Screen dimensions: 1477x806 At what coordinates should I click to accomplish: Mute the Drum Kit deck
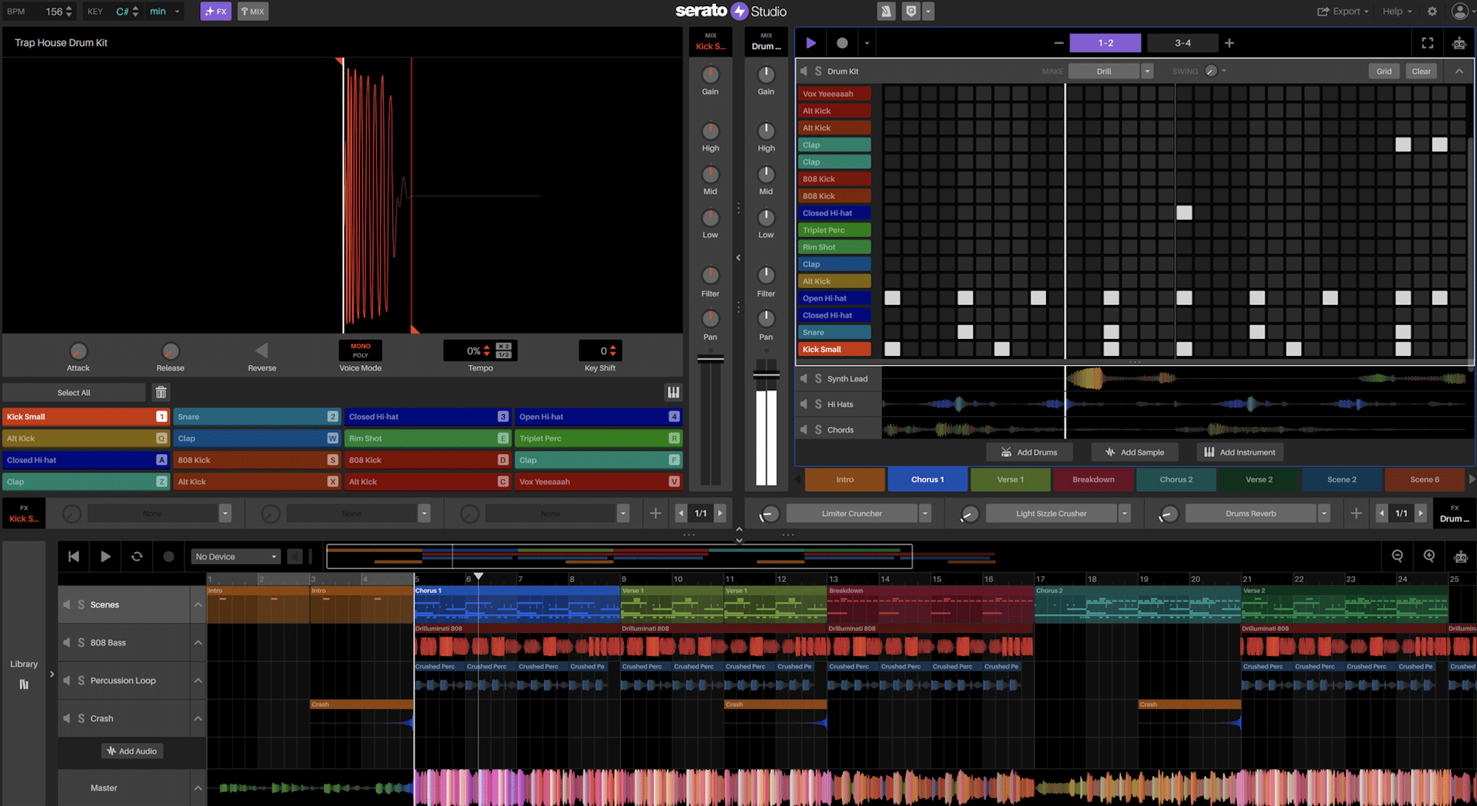tap(804, 71)
